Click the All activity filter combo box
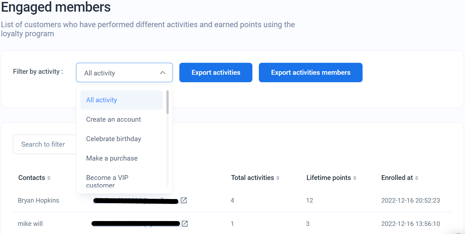Viewport: 465px width, 234px height. [x=120, y=73]
